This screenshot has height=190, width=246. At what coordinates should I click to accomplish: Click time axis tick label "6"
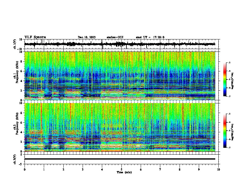click(x=141, y=170)
